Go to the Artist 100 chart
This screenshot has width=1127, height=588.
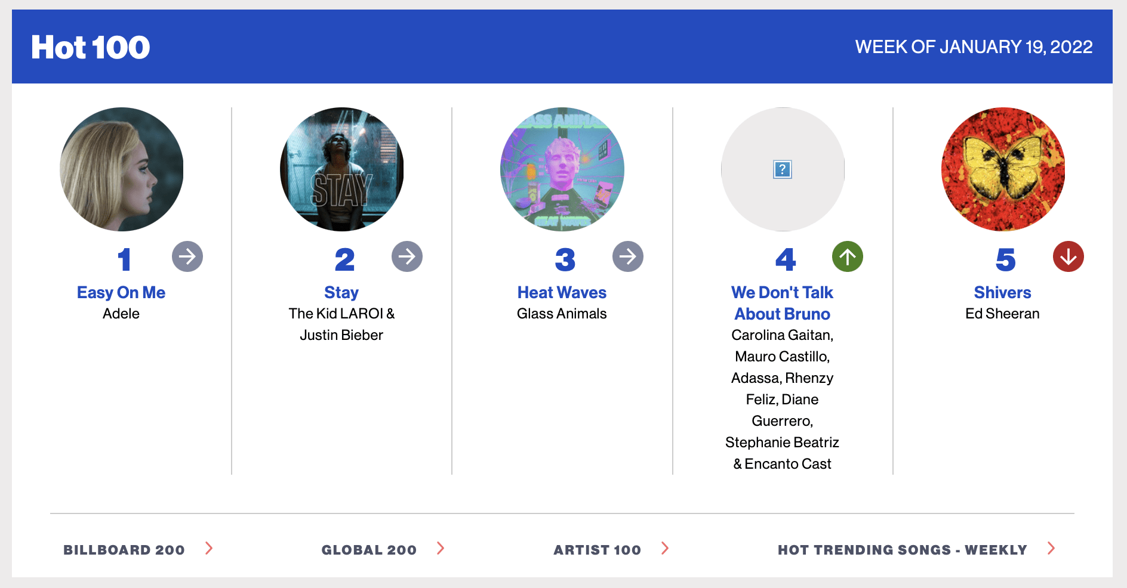[597, 550]
